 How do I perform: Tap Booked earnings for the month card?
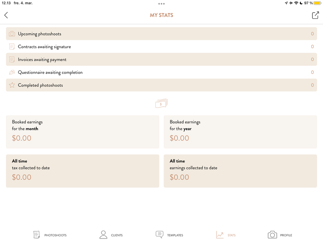[82, 132]
